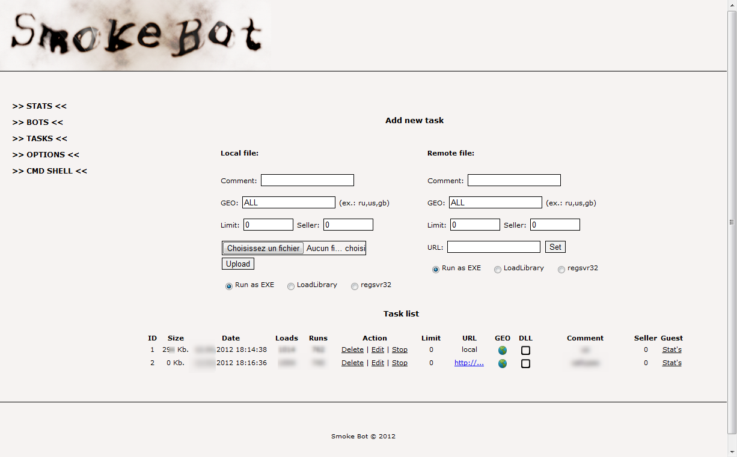Viewport: 737px width, 457px height.
Task: Focus the Remote file GEO field
Action: point(495,202)
